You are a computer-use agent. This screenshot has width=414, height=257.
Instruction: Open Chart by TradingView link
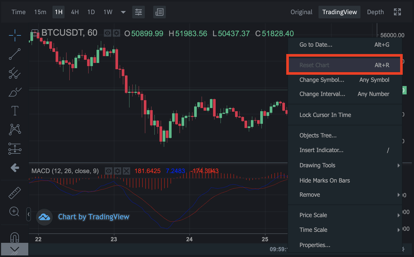94,217
